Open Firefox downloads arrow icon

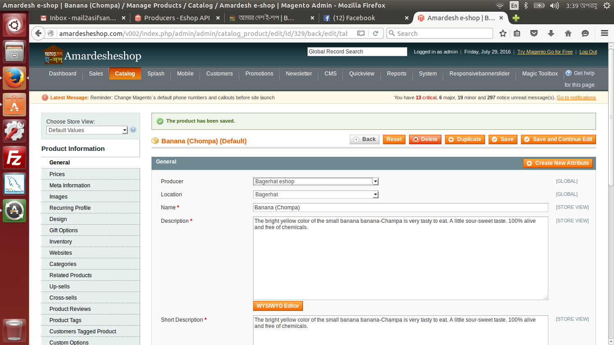tap(551, 33)
